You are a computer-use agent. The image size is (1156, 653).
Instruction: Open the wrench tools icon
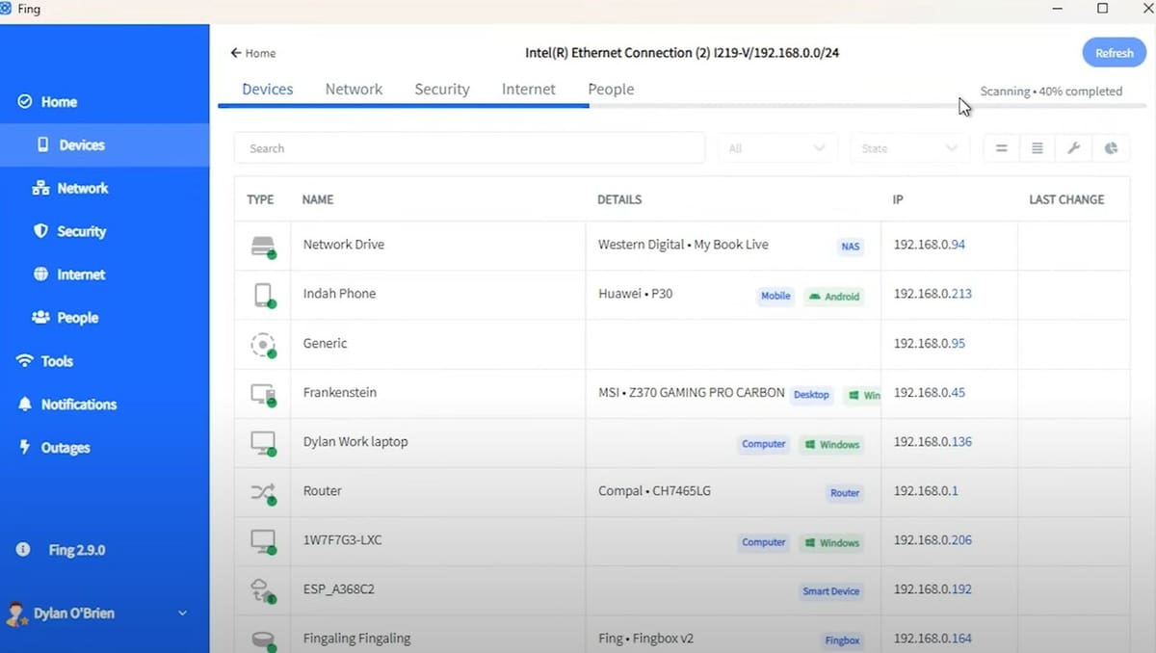pos(1074,148)
